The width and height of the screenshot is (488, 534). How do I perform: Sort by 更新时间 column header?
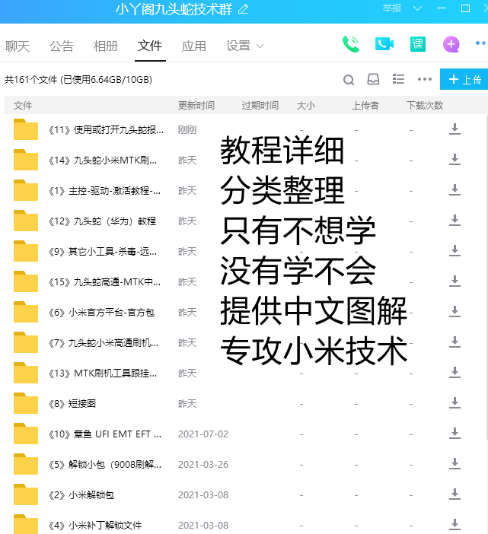pos(196,106)
